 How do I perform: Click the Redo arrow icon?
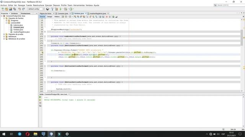pos(23,9)
